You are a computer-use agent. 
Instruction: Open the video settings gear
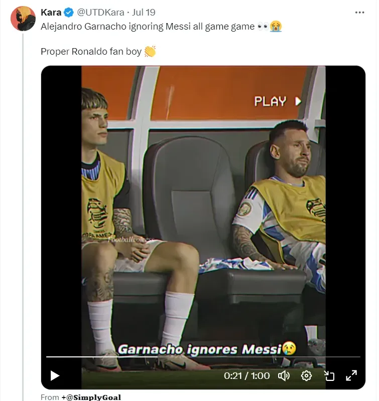pyautogui.click(x=306, y=375)
